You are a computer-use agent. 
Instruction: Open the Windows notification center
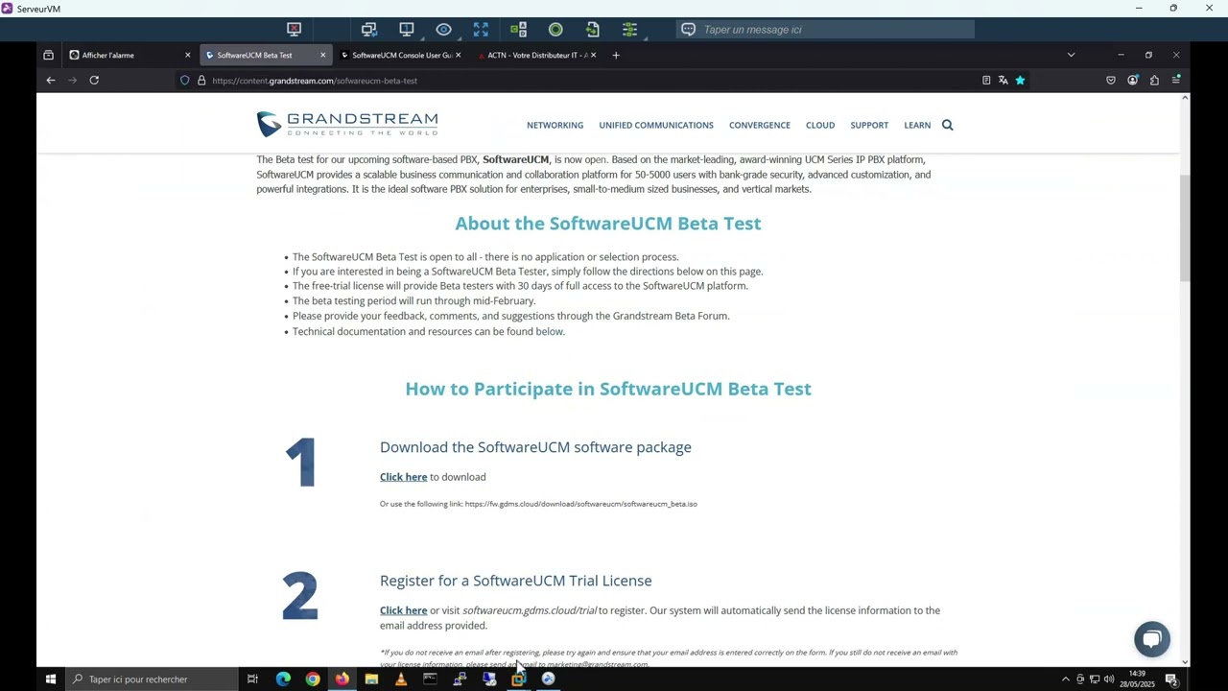(x=1171, y=679)
